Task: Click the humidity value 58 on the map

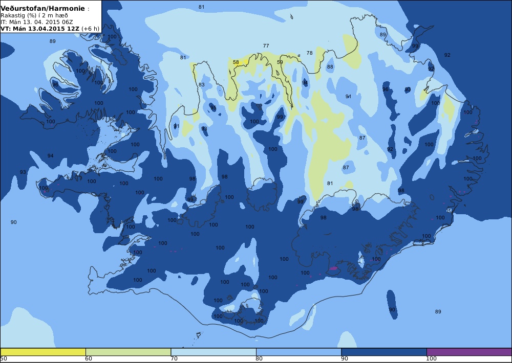Action: 236,62
